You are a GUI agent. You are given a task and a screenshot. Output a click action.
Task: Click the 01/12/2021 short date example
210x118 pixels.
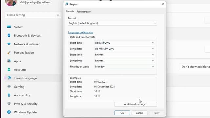100,82
